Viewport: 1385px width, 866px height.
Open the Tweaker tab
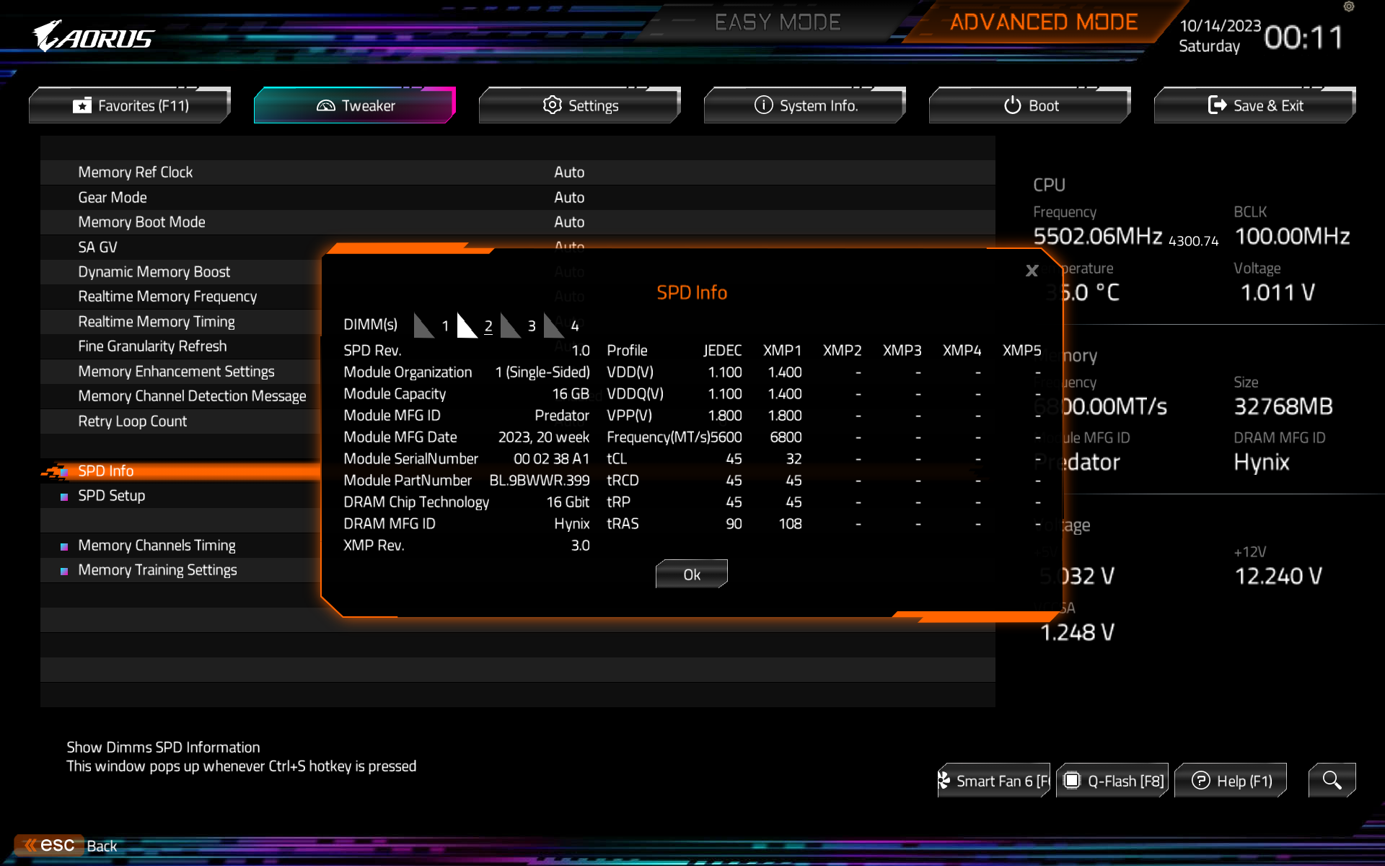point(355,105)
